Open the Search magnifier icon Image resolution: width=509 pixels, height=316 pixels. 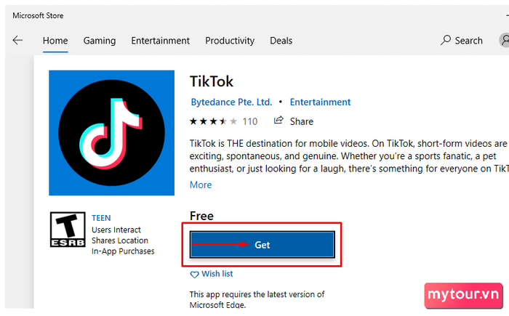click(x=445, y=40)
